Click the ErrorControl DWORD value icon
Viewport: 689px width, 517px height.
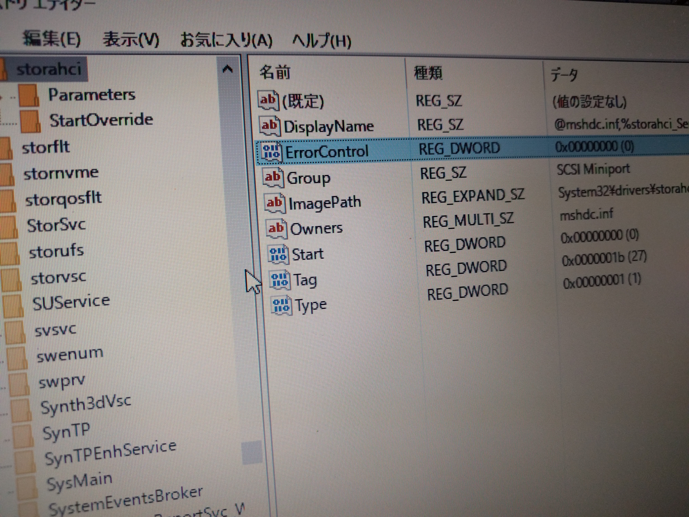coord(270,152)
